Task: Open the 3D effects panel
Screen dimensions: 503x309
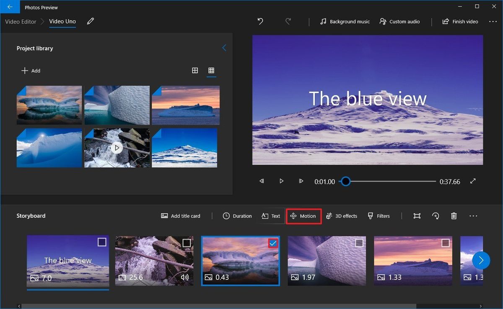Action: 342,216
